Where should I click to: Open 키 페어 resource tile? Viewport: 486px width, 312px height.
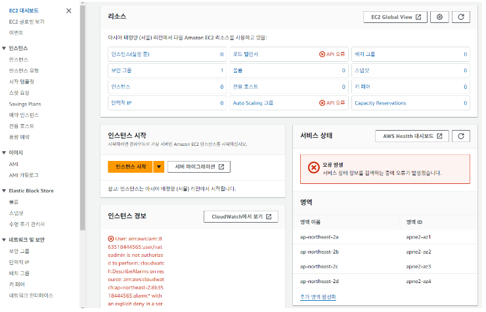click(410, 87)
